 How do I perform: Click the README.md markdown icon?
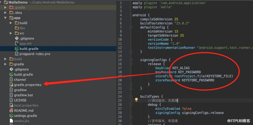(x=11, y=111)
